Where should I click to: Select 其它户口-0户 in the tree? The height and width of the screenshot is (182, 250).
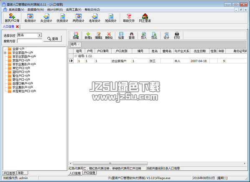[x=21, y=68]
